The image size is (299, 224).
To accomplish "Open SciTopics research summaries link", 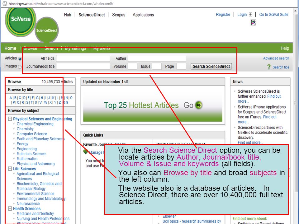I will (192, 221).
